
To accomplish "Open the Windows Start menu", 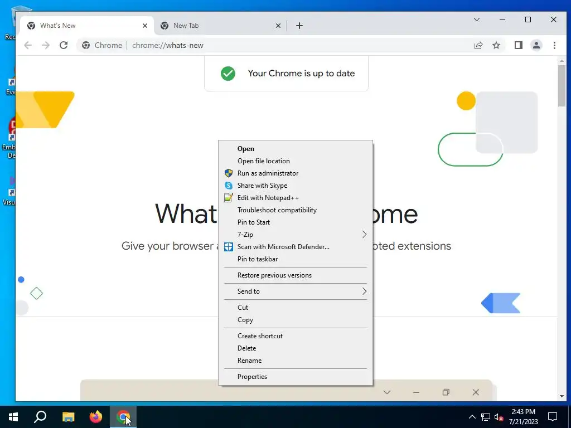I will [x=13, y=417].
